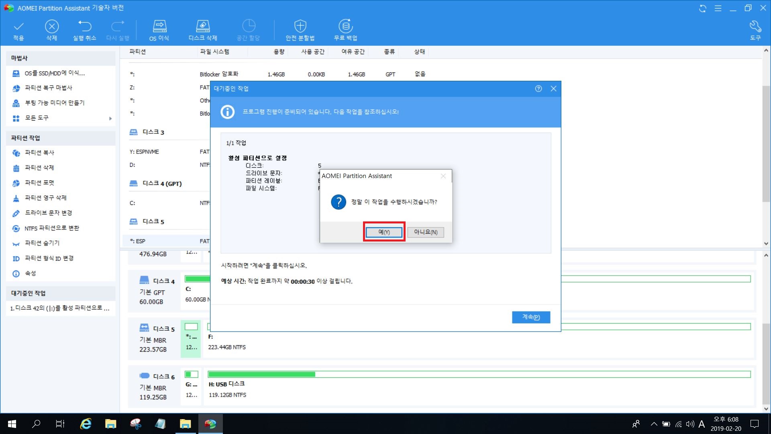Viewport: 771px width, 434px height.
Task: Select 파티션 영구 삭제 in sidebar
Action: (x=45, y=198)
